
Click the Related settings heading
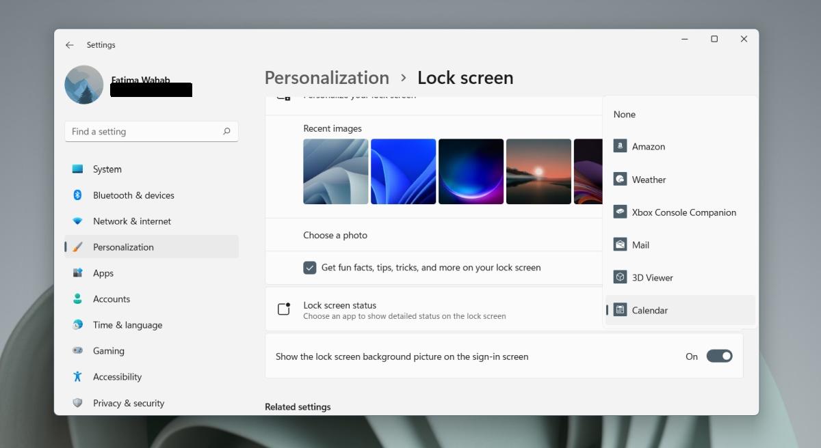click(x=298, y=407)
